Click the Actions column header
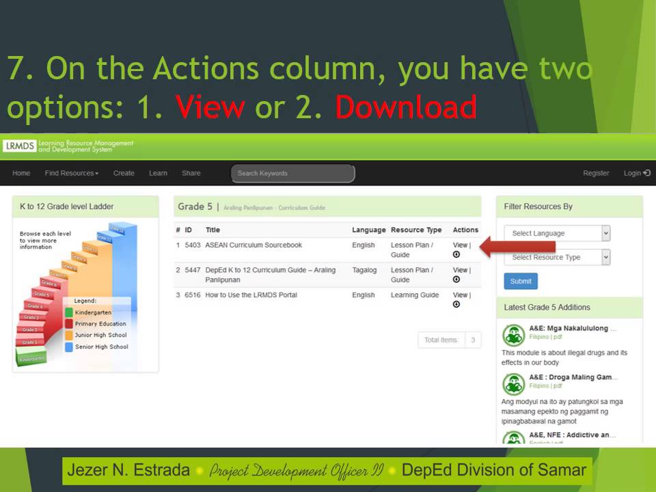Viewport: 656px width, 492px height. [465, 230]
